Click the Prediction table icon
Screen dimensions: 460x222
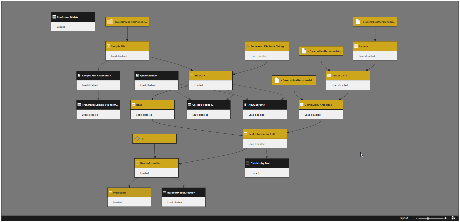110,193
